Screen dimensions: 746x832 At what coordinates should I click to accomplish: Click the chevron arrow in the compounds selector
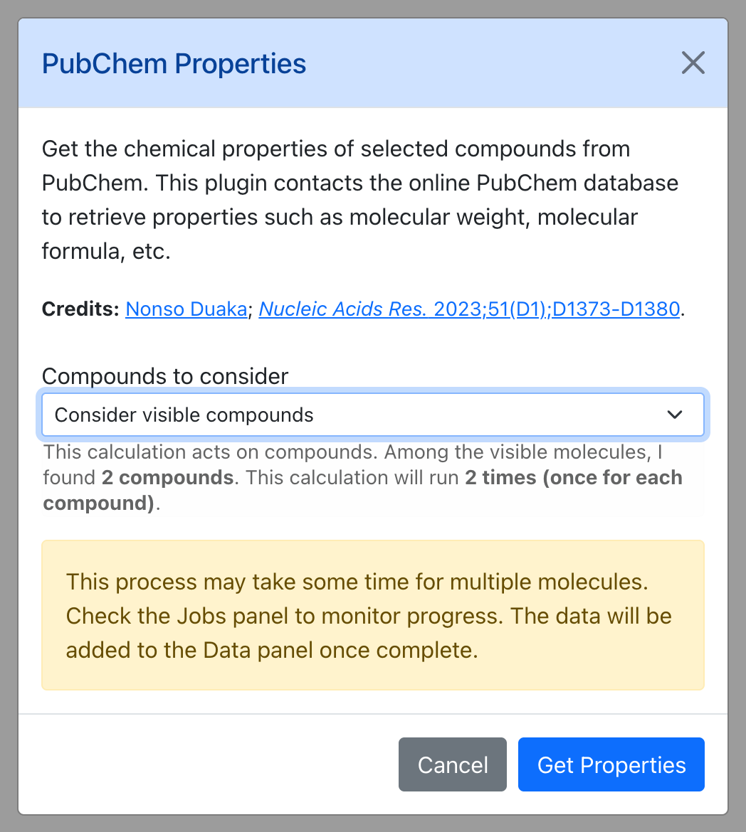(x=675, y=415)
